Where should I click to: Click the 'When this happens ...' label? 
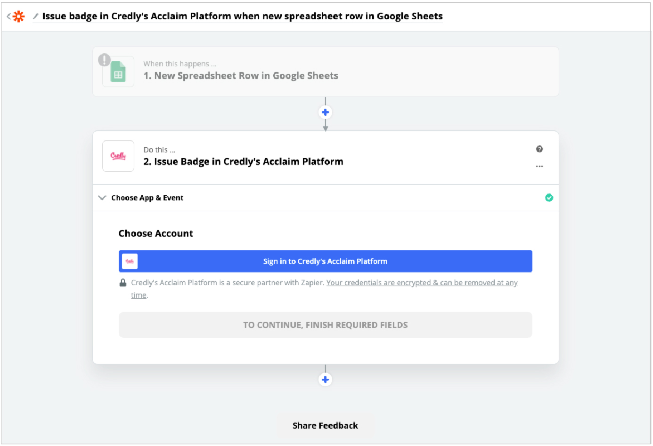pyautogui.click(x=180, y=64)
